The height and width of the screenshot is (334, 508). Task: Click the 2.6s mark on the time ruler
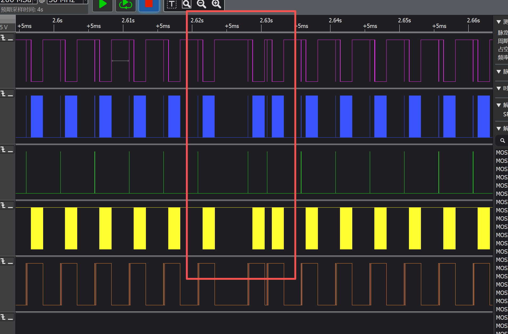coord(57,20)
